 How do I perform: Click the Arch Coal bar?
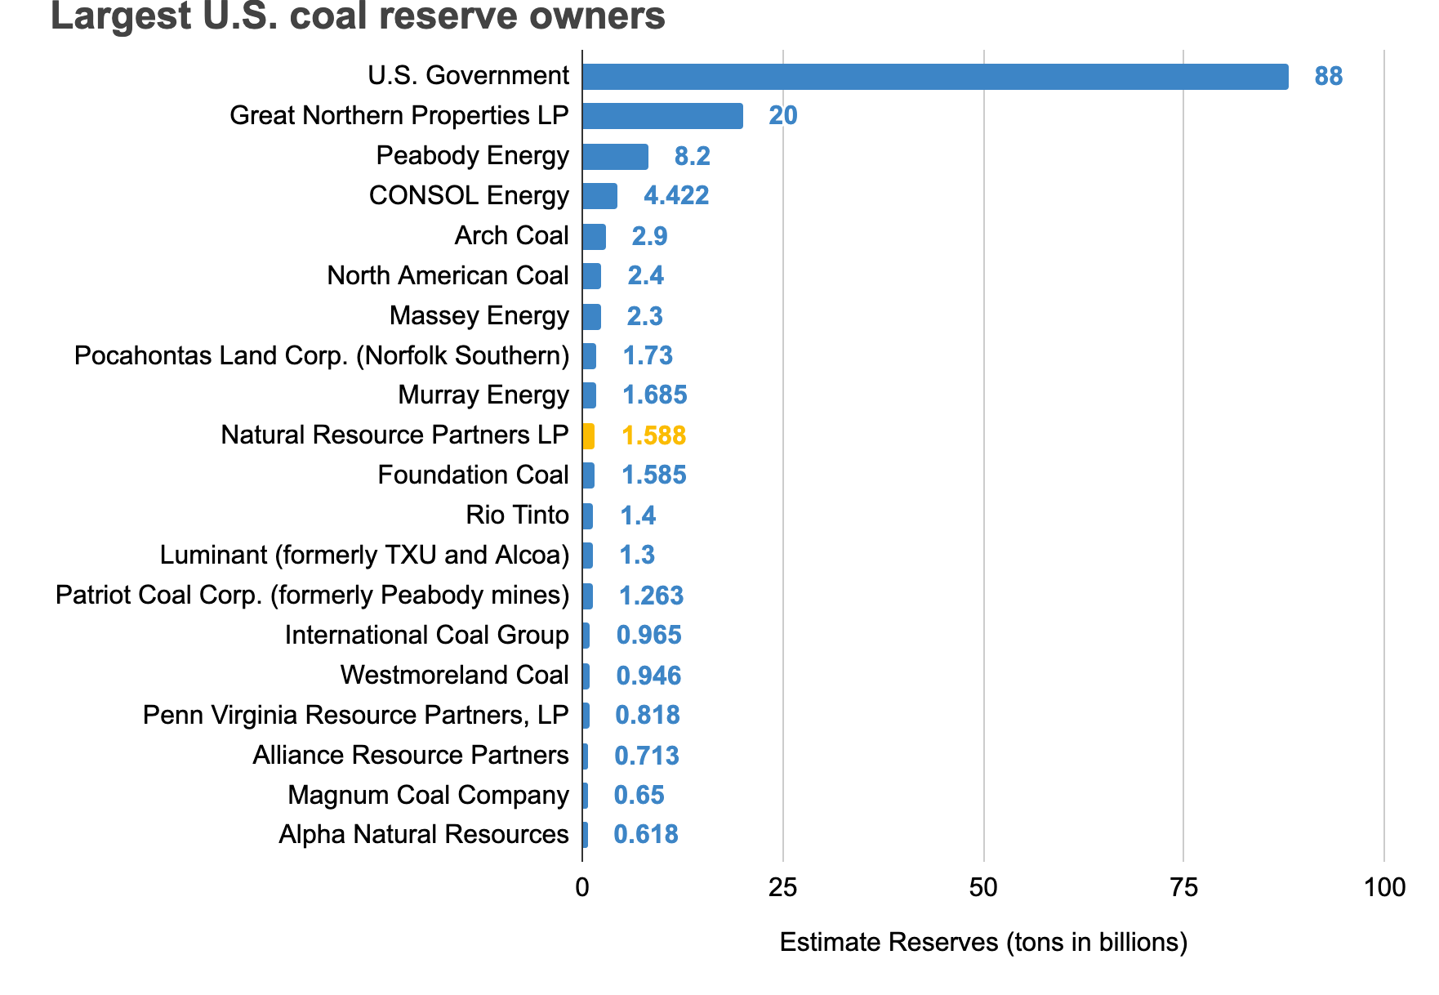(594, 237)
